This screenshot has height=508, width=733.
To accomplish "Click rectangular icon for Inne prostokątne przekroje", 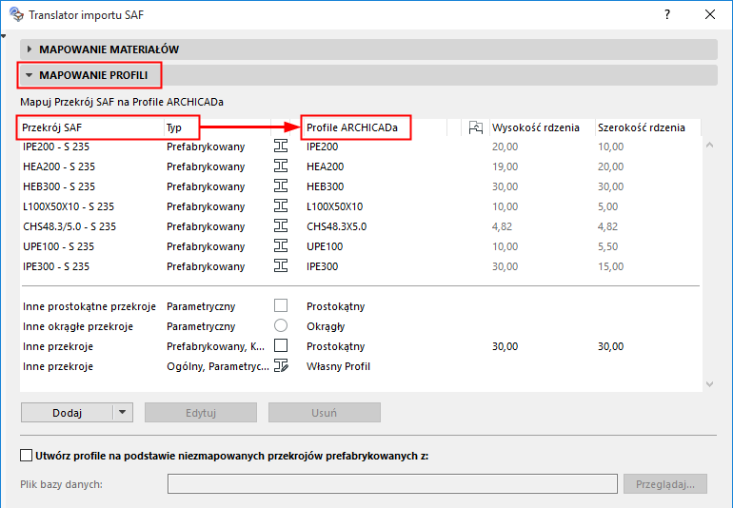I will (281, 305).
